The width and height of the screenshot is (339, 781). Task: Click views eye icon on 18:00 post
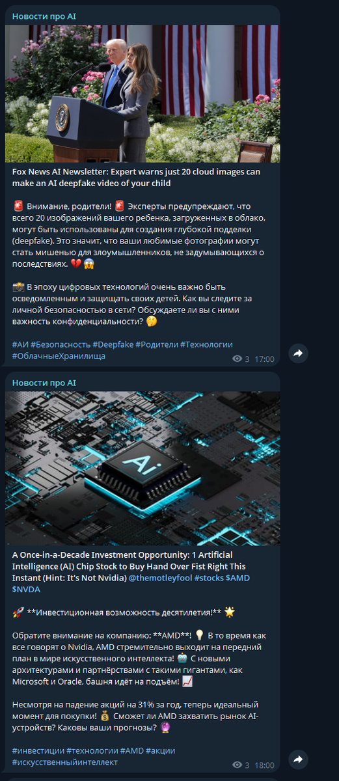(x=237, y=765)
